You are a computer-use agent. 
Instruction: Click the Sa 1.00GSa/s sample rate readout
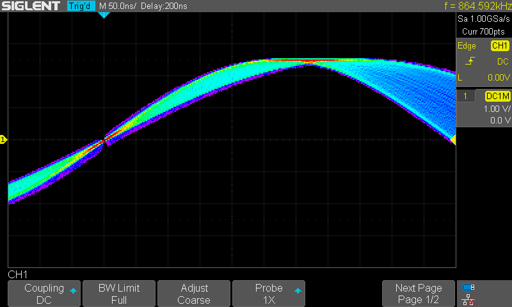point(483,19)
